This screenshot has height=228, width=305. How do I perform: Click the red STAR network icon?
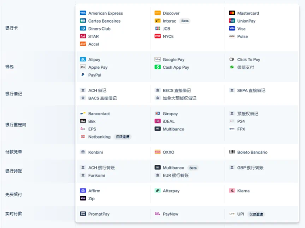click(83, 36)
